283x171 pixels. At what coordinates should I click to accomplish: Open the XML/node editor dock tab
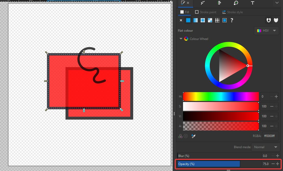[x=203, y=3]
